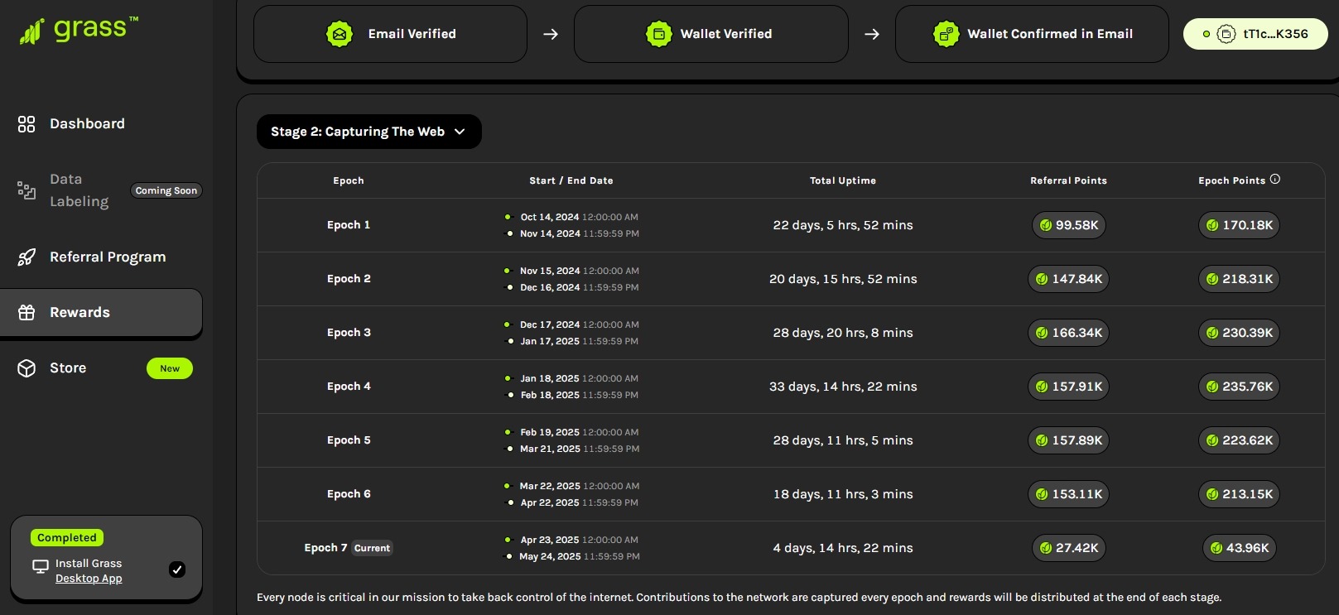Click the Email Verified envelope icon
This screenshot has width=1339, height=615.
click(340, 34)
